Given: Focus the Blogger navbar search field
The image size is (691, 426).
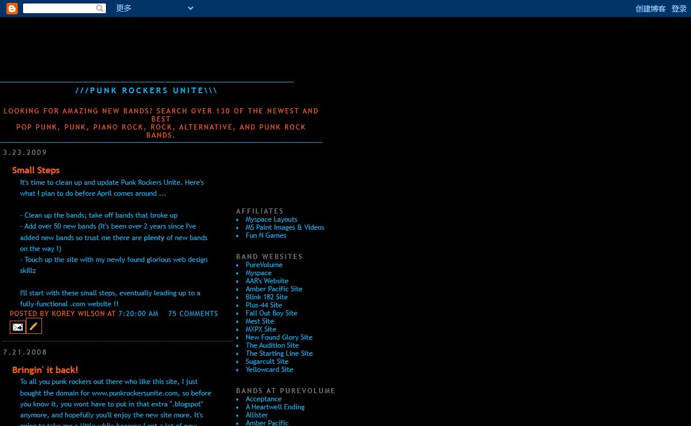Looking at the screenshot, I should (x=59, y=9).
